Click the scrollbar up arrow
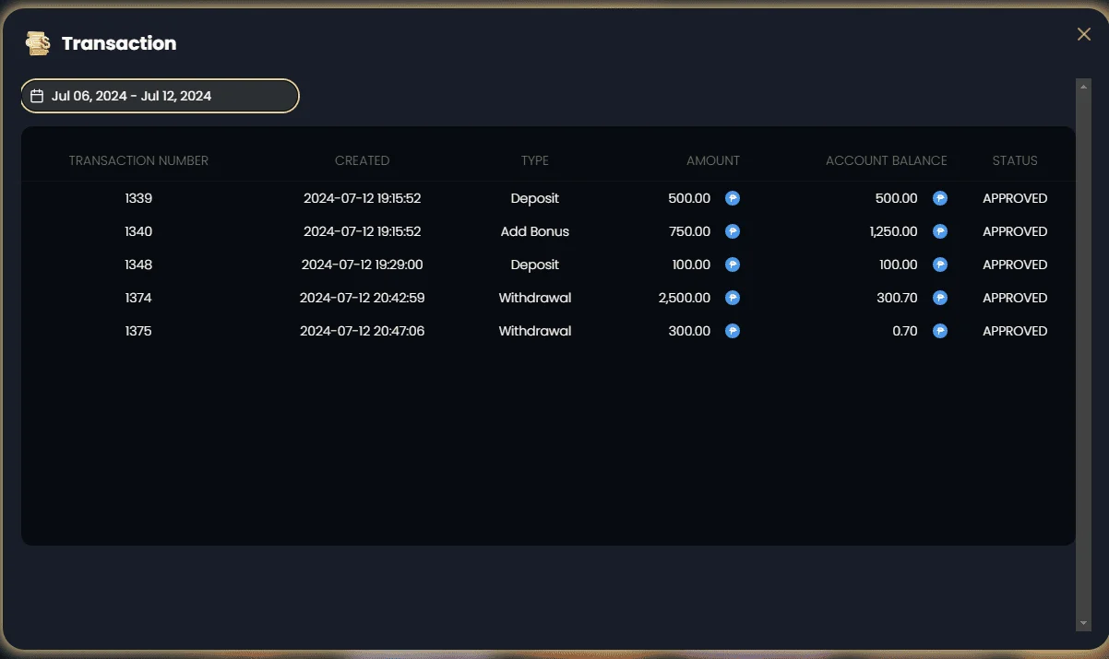Screen dimensions: 1109x659 click(x=1083, y=85)
